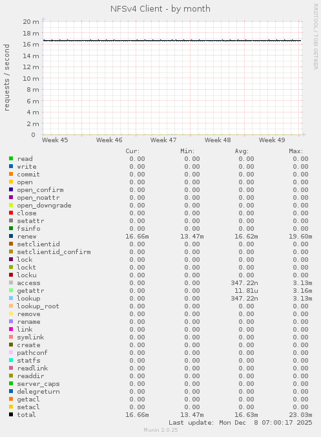Click total maximum value 23.03m

(300, 415)
